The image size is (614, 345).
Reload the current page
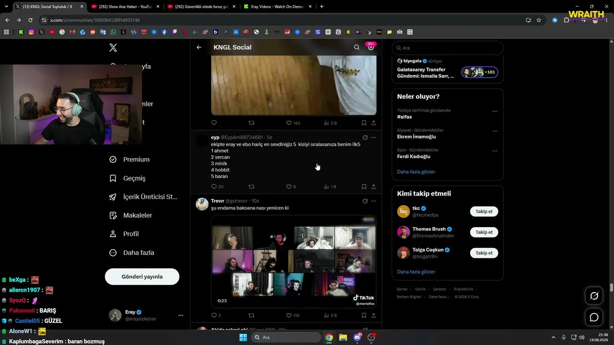(30, 20)
